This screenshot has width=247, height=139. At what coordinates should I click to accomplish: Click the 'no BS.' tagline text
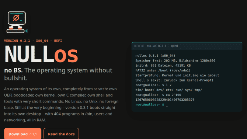pos(13,70)
